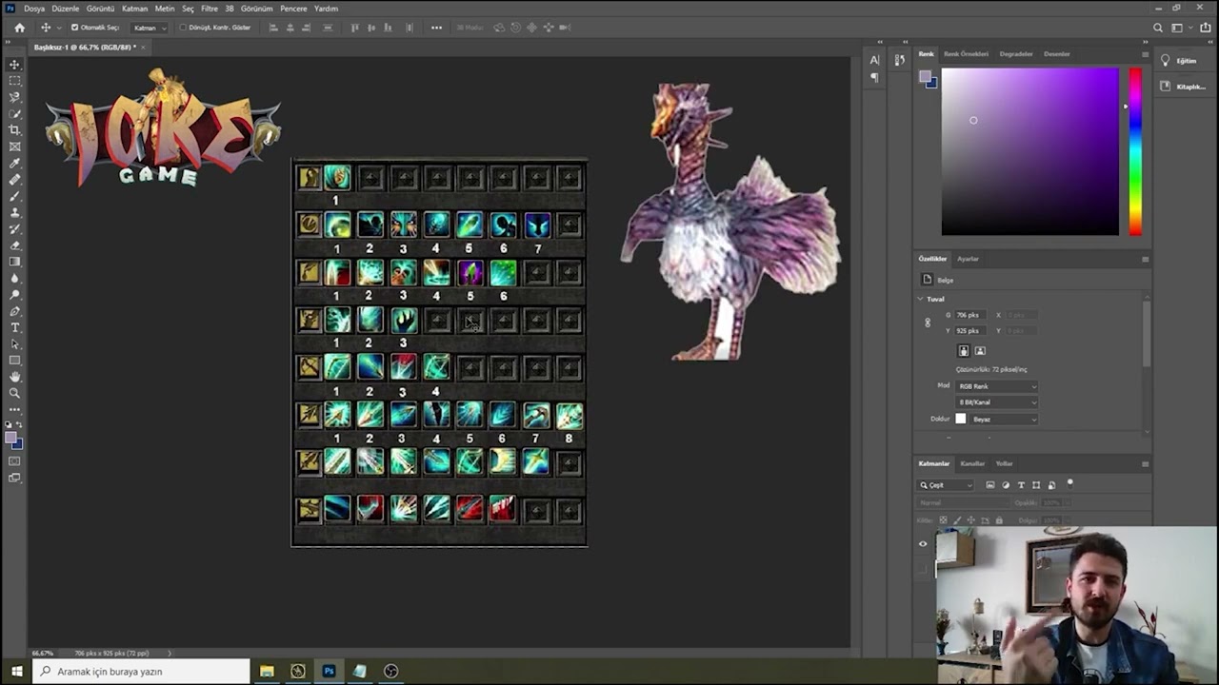Open the RGB Renk mode dropdown
This screenshot has height=685, width=1219.
pos(996,386)
